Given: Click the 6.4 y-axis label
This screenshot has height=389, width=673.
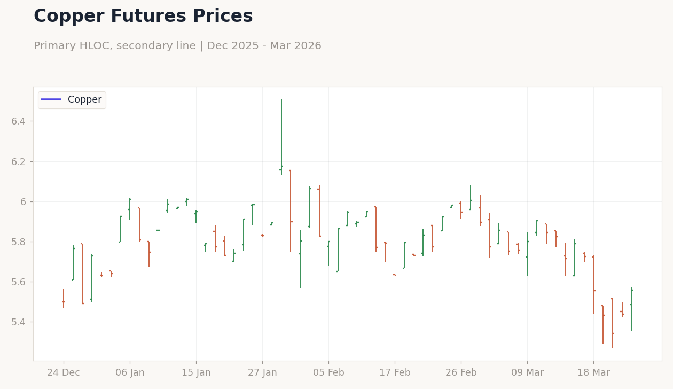Looking at the screenshot, I should [x=19, y=121].
